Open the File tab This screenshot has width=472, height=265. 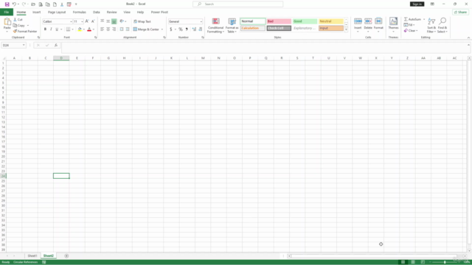pos(7,12)
